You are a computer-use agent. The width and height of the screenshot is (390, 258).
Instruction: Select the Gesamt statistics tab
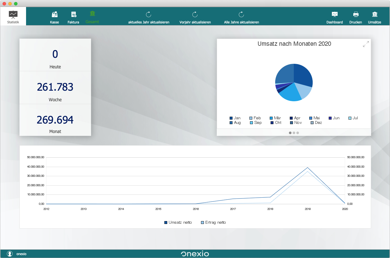point(92,17)
